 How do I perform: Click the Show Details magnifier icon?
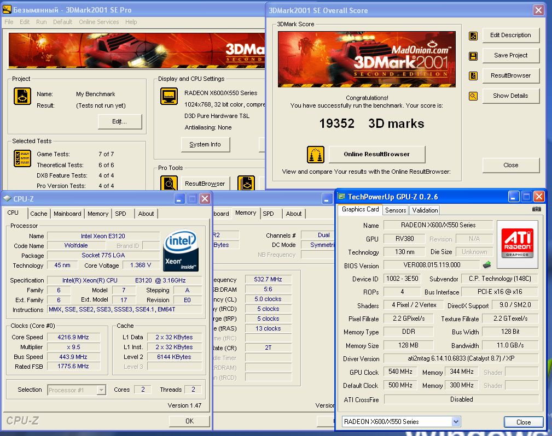click(473, 96)
